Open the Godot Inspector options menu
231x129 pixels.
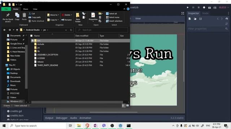pyautogui.click(x=228, y=13)
